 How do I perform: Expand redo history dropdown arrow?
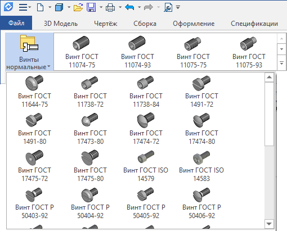pyautogui.click(x=158, y=7)
